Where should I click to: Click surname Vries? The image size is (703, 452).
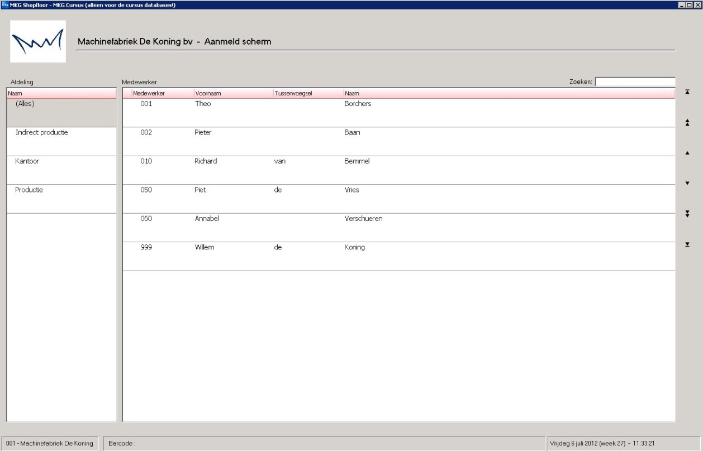351,190
